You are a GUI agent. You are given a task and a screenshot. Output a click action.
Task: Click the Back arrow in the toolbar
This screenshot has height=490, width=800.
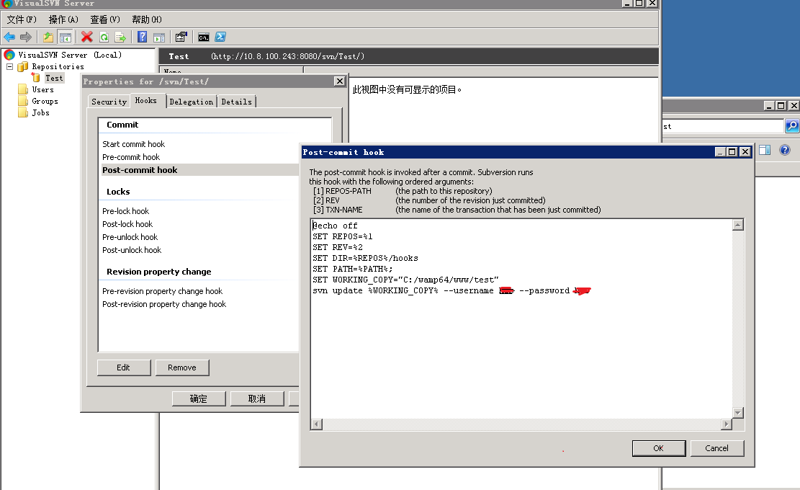(9, 37)
